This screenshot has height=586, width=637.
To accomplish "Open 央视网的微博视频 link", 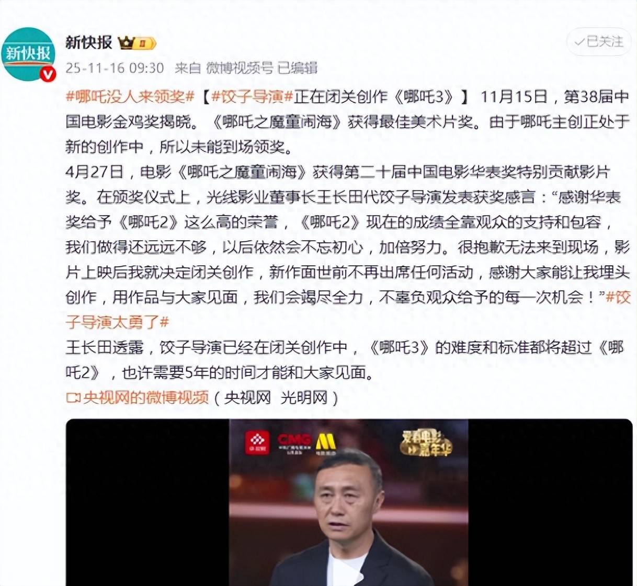I will click(146, 398).
